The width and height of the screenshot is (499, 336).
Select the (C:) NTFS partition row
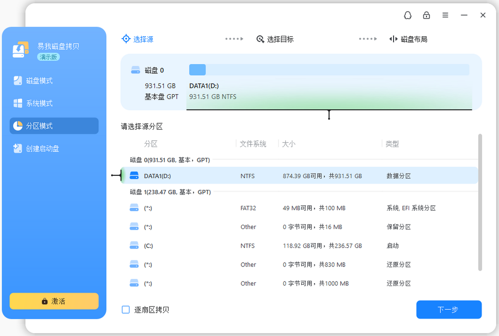[x=299, y=246]
